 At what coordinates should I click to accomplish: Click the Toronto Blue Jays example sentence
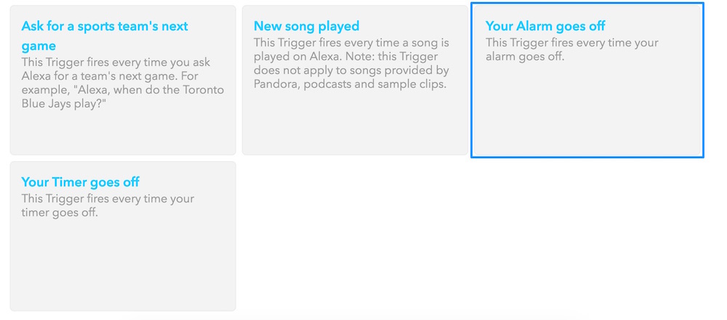pos(123,97)
